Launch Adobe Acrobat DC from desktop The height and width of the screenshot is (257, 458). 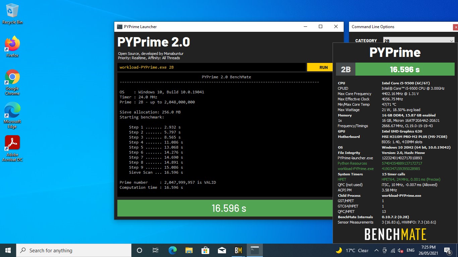tap(12, 149)
